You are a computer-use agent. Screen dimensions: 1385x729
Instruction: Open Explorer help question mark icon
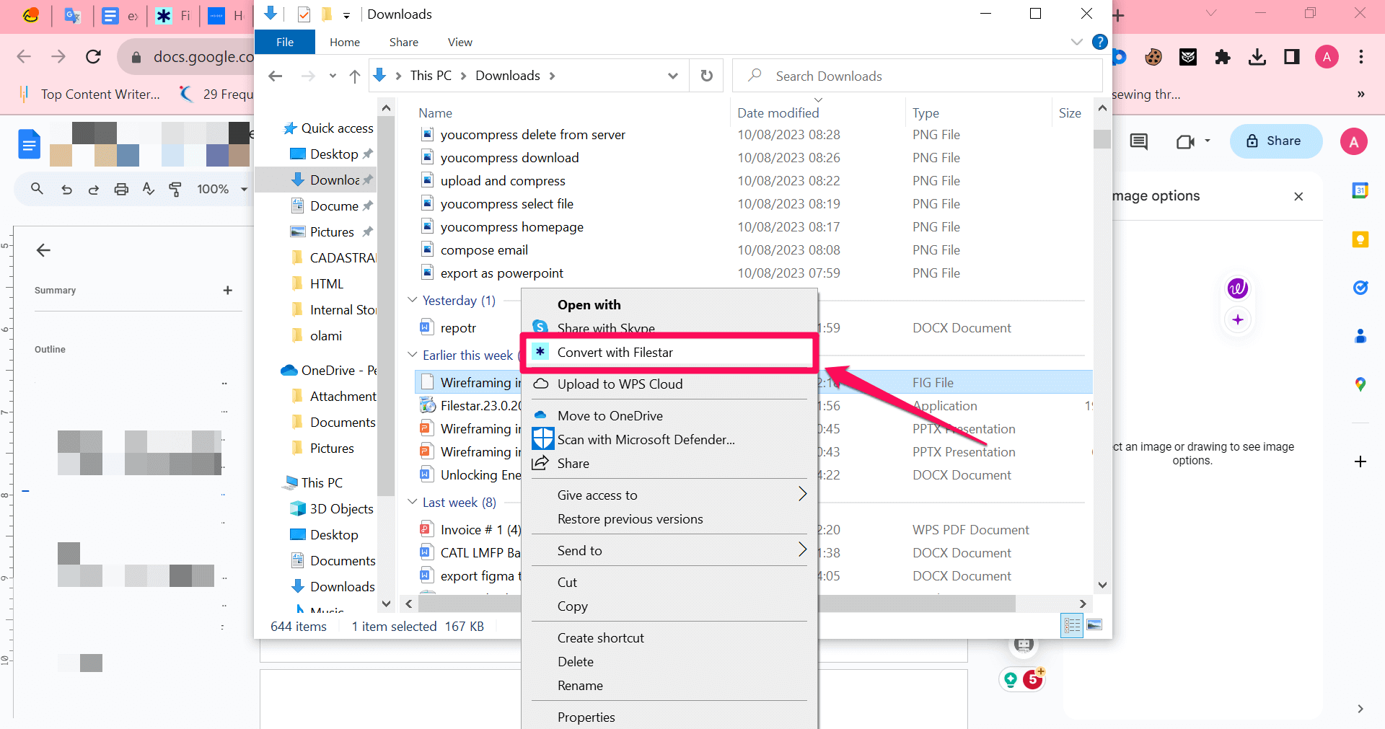click(1099, 42)
